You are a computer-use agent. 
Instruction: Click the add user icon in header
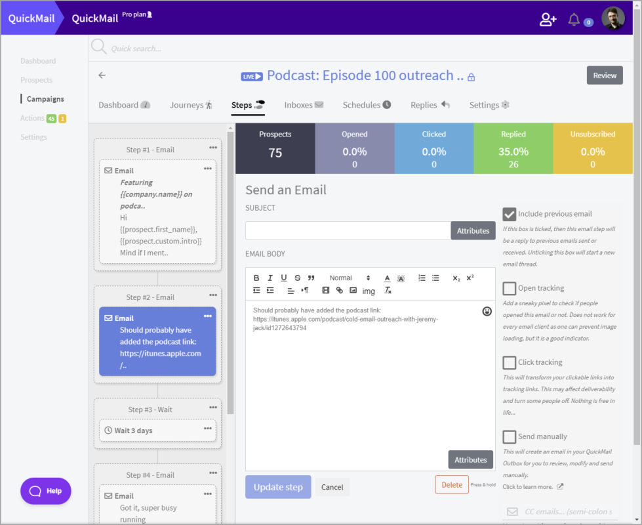548,20
